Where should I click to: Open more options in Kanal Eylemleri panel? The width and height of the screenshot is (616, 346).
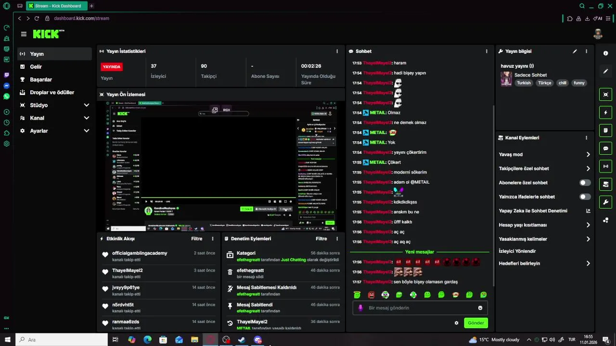[x=586, y=138]
